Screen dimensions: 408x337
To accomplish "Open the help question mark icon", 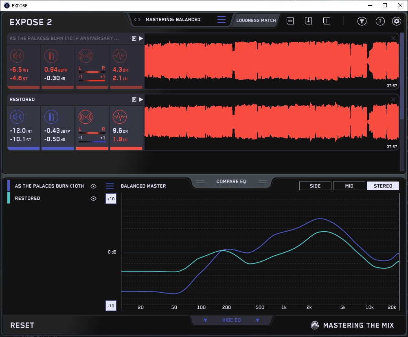I will click(x=380, y=21).
